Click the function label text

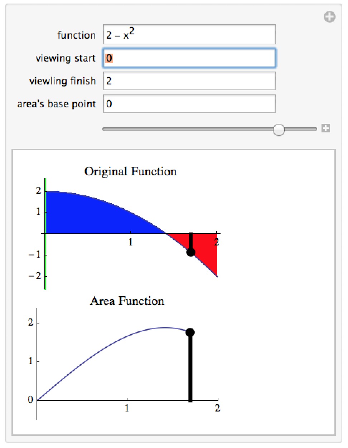pos(76,35)
